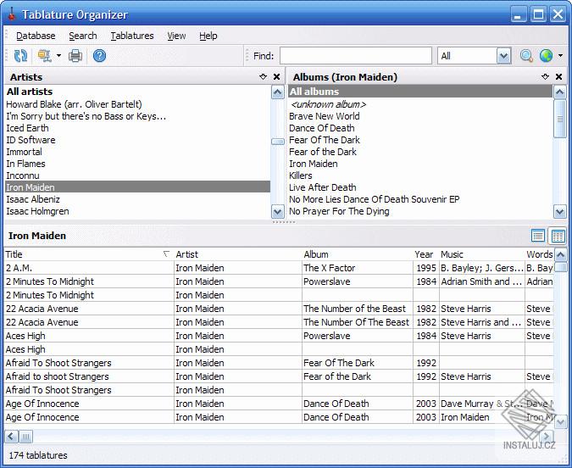Select 'Afraid to shoot Strangers' row by Steve Harris
The height and width of the screenshot is (468, 572).
point(279,376)
